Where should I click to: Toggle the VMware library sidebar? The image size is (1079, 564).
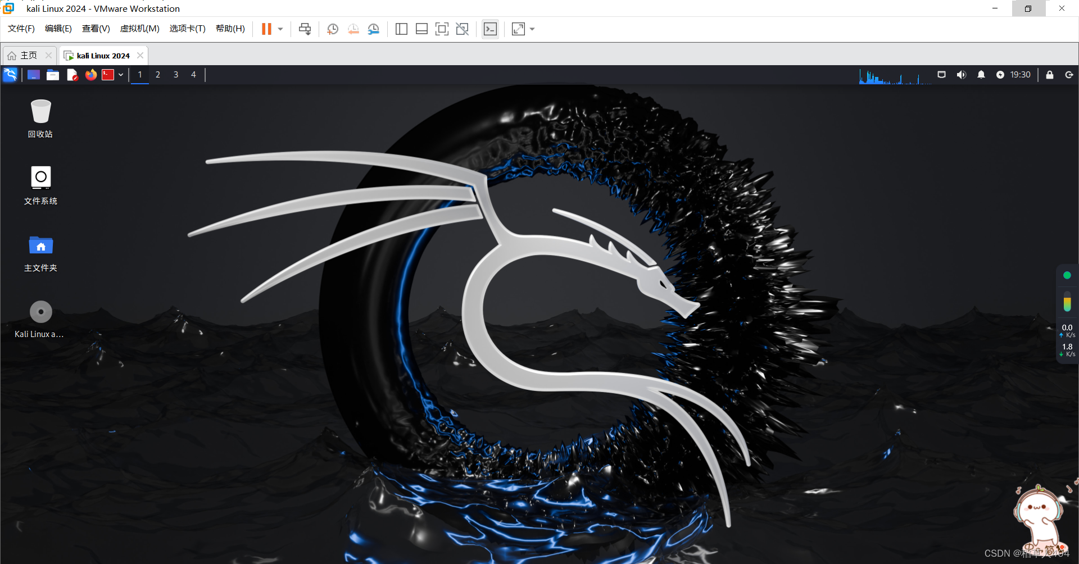401,29
